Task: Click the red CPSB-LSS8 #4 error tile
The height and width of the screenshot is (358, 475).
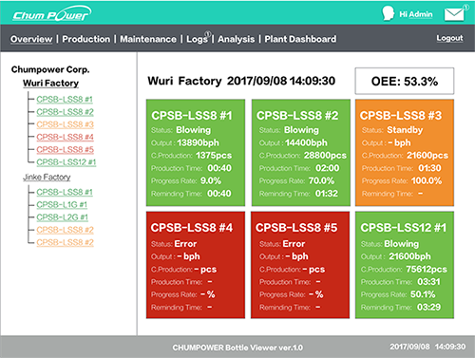Action: coord(196,265)
